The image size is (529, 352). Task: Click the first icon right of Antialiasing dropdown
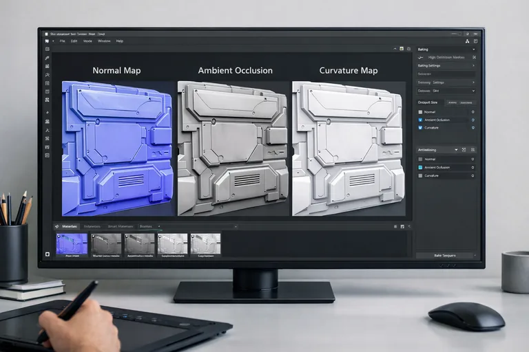click(464, 149)
